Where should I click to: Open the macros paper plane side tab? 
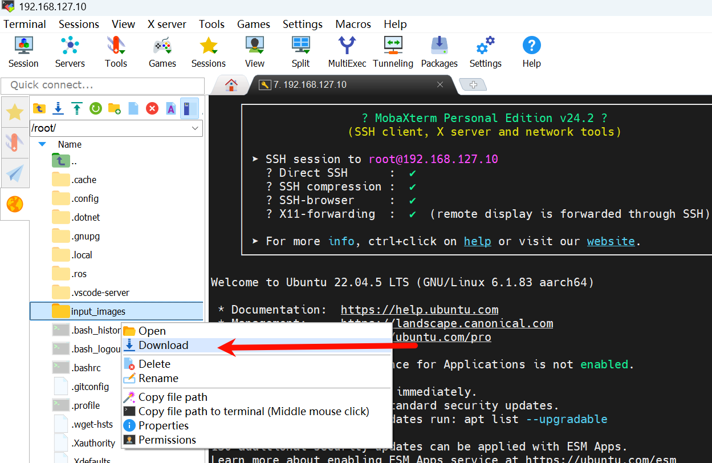[x=15, y=173]
